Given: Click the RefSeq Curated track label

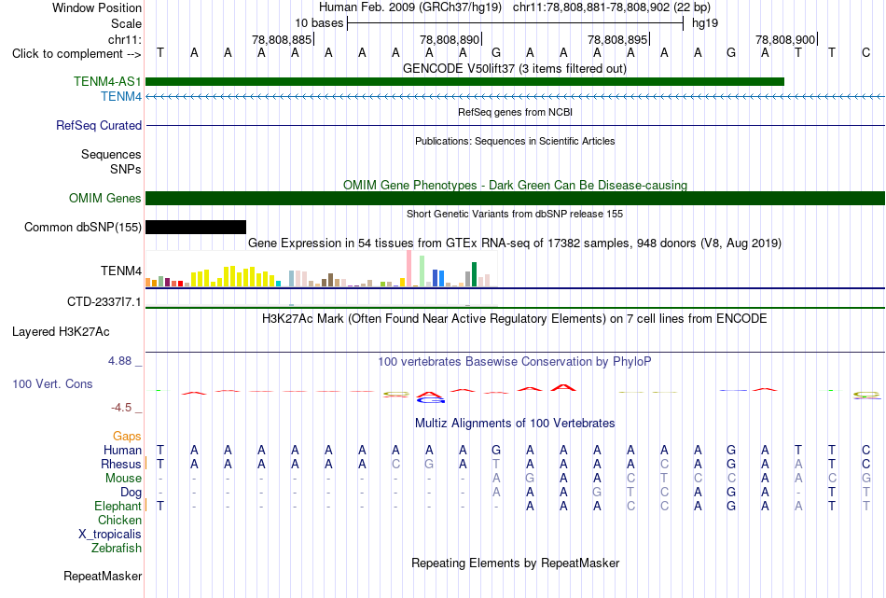Looking at the screenshot, I should tap(98, 126).
